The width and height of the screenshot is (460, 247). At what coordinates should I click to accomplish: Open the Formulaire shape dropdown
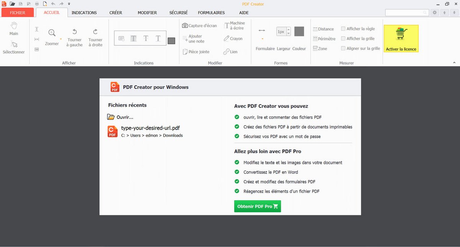[262, 39]
